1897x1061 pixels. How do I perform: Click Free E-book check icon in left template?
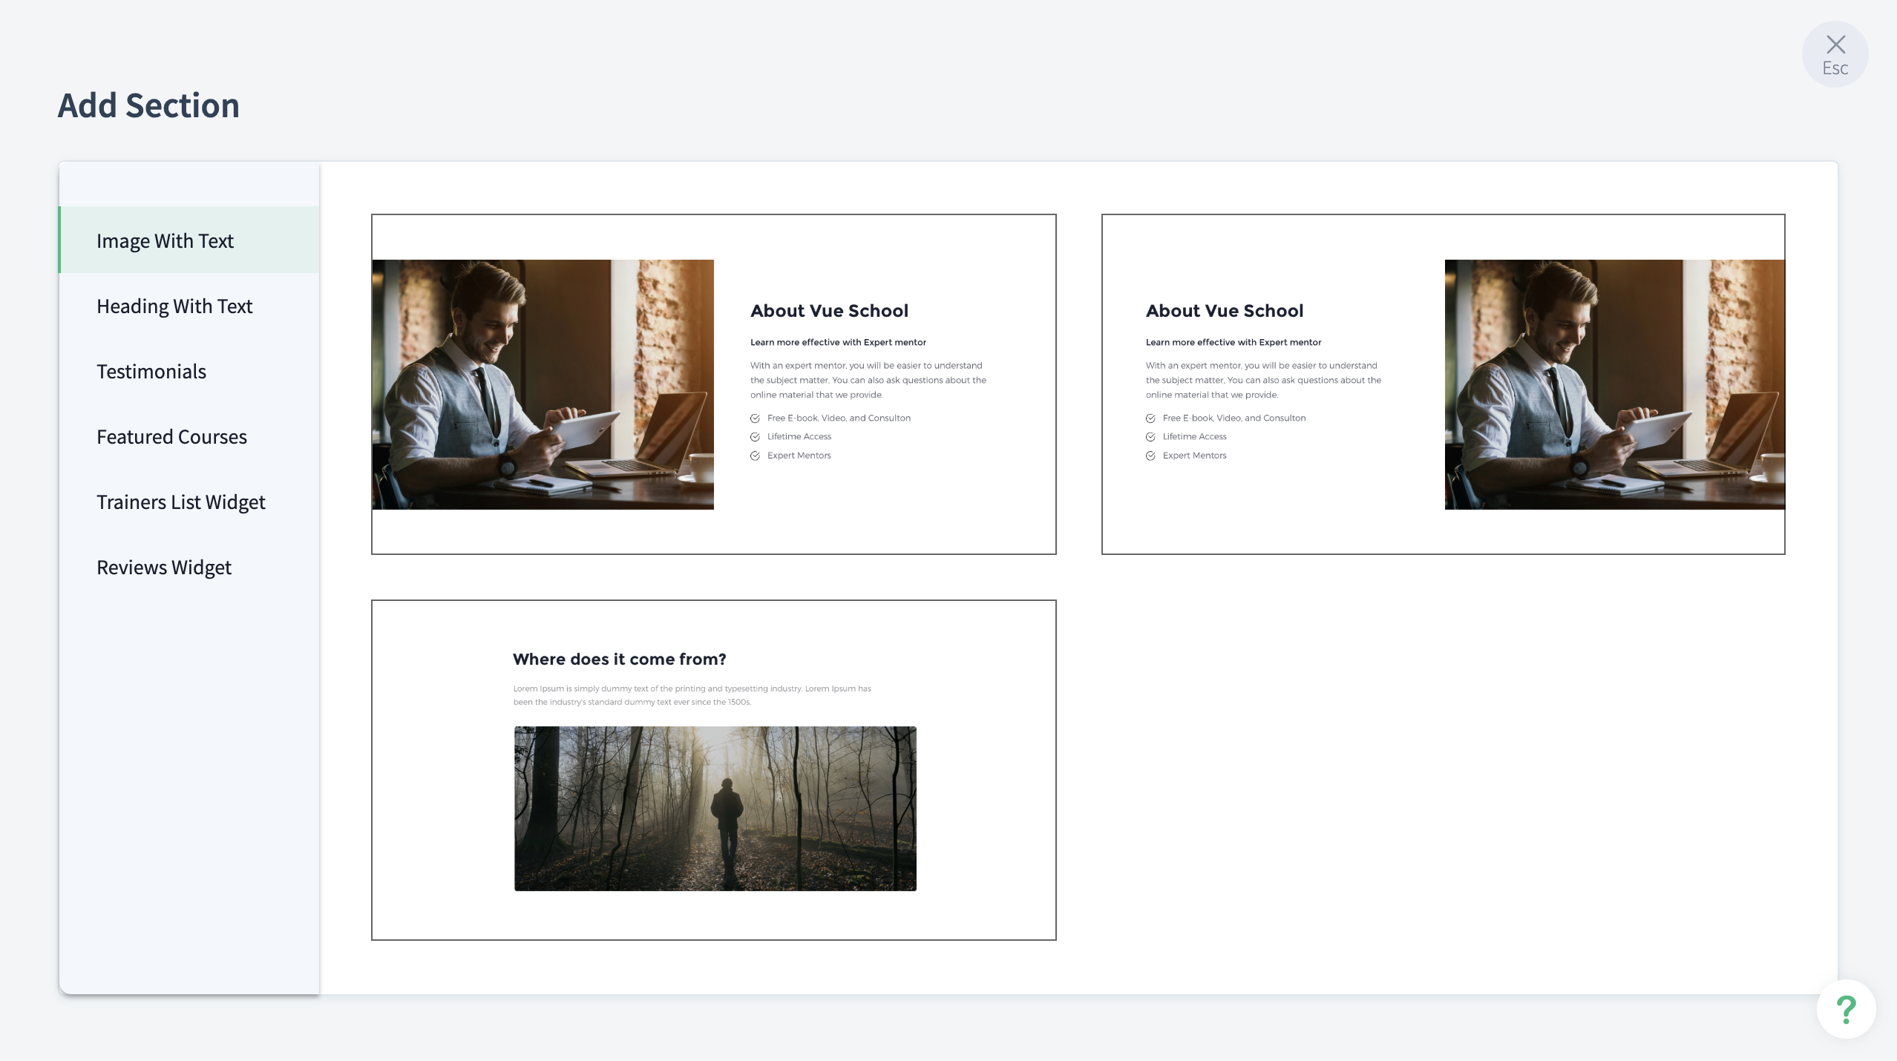coord(755,418)
